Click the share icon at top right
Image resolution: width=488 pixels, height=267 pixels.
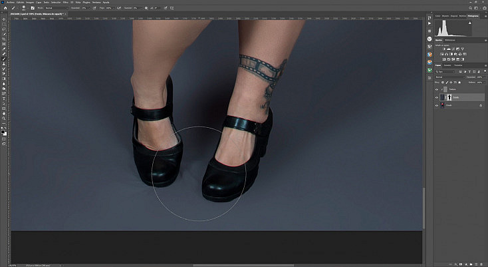pyautogui.click(x=485, y=8)
